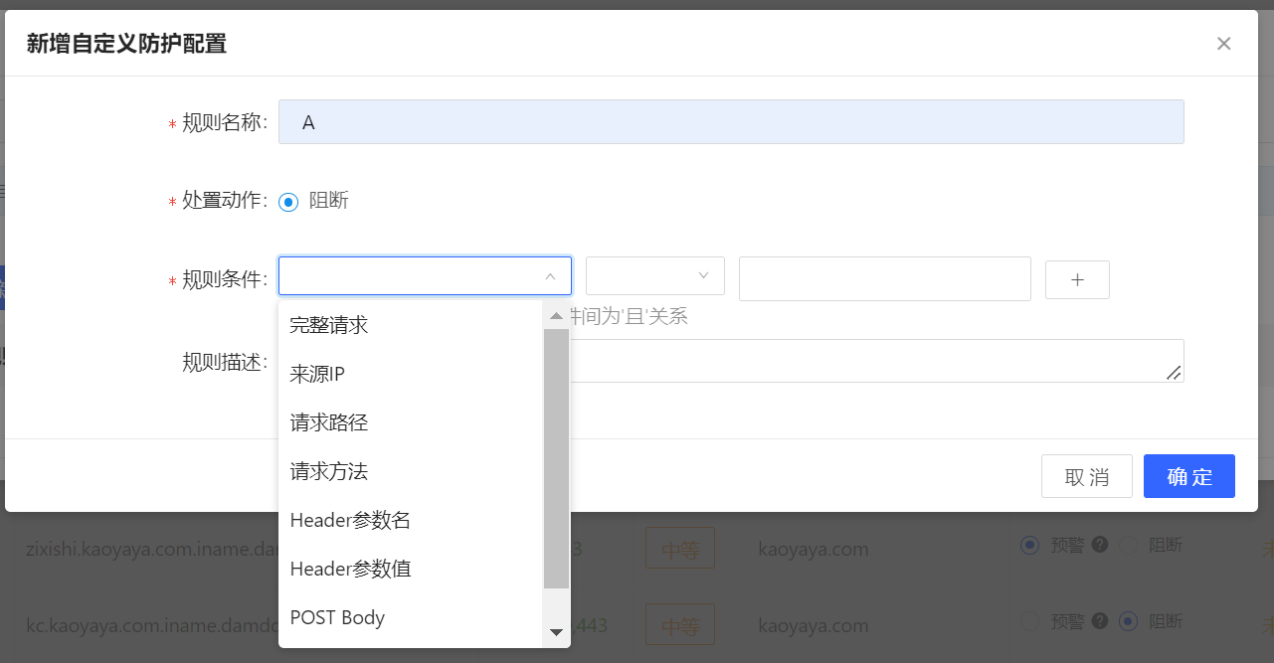Click kaoyaya.com text in the zixishi row

click(x=814, y=549)
